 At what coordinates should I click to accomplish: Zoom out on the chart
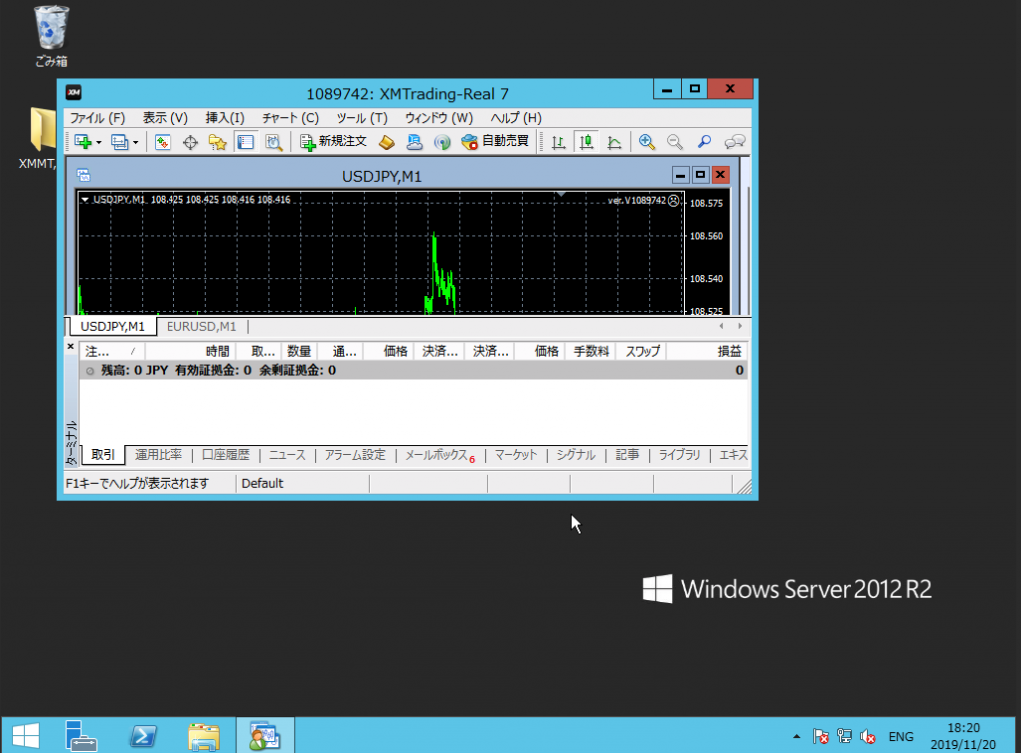(675, 142)
